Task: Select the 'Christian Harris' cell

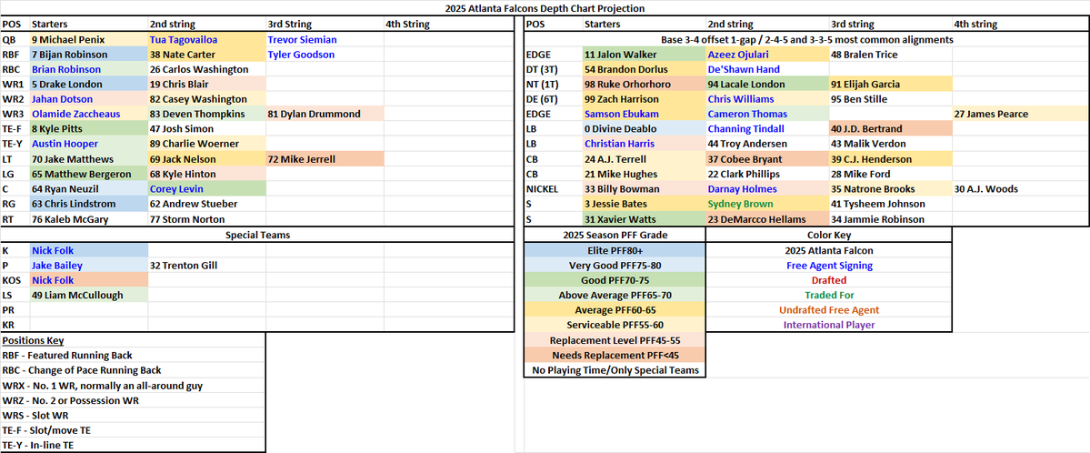Action: click(x=645, y=144)
